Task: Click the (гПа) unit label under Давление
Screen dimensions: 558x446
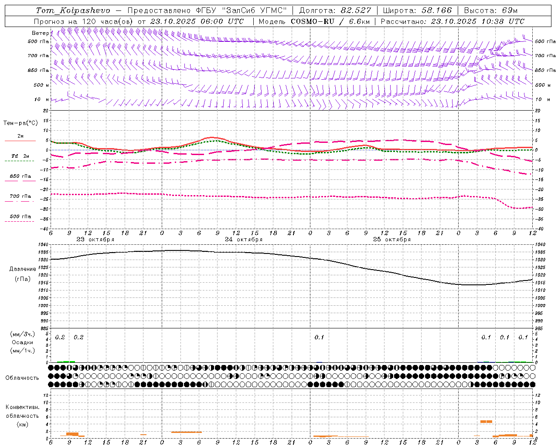Action: pos(23,279)
